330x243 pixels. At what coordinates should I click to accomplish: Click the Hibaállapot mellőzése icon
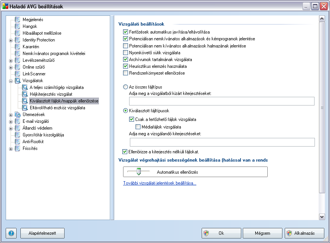pyautogui.click(x=17, y=33)
